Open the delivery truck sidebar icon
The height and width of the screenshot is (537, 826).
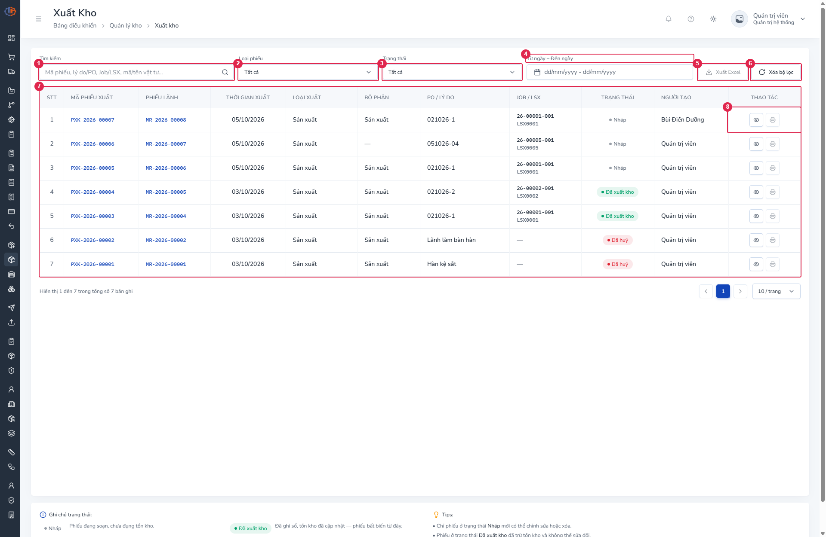12,72
